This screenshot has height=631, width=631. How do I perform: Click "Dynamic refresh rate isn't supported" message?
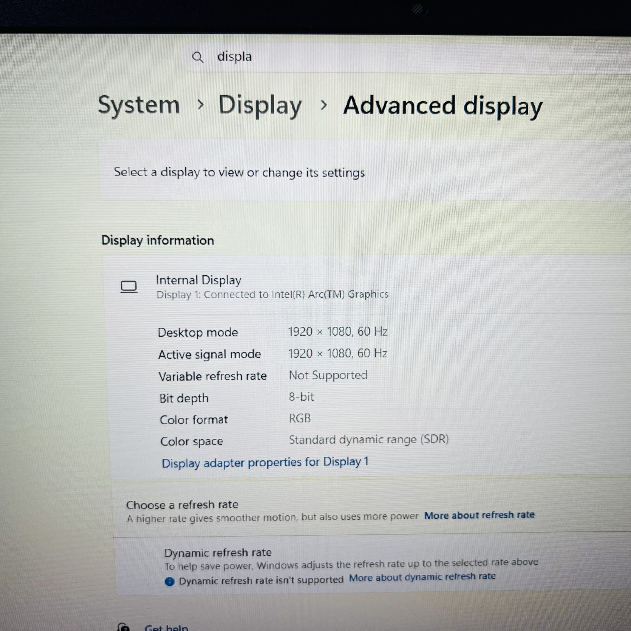[261, 581]
